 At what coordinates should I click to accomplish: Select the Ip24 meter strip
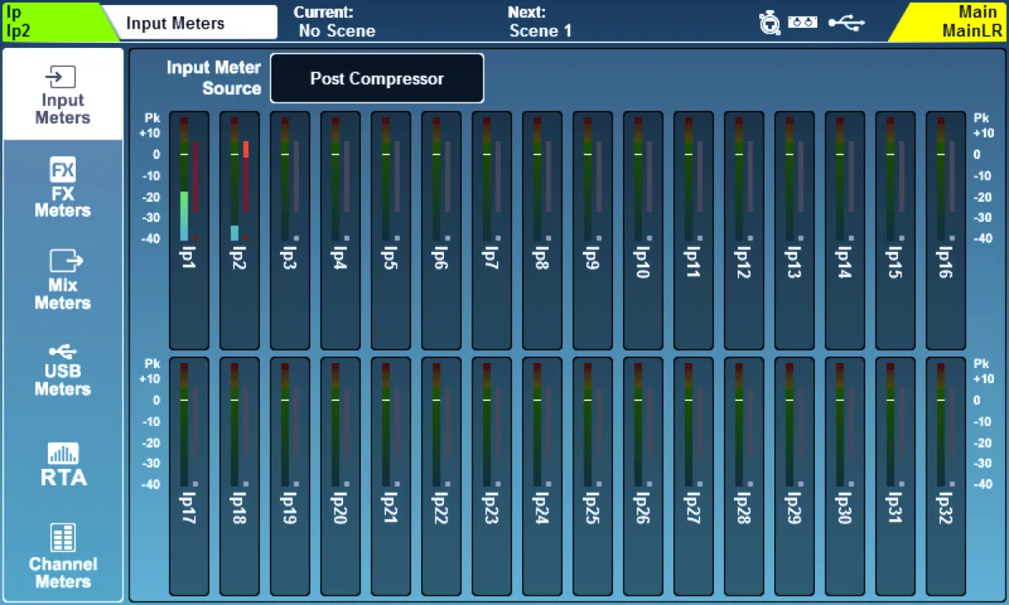tap(542, 476)
